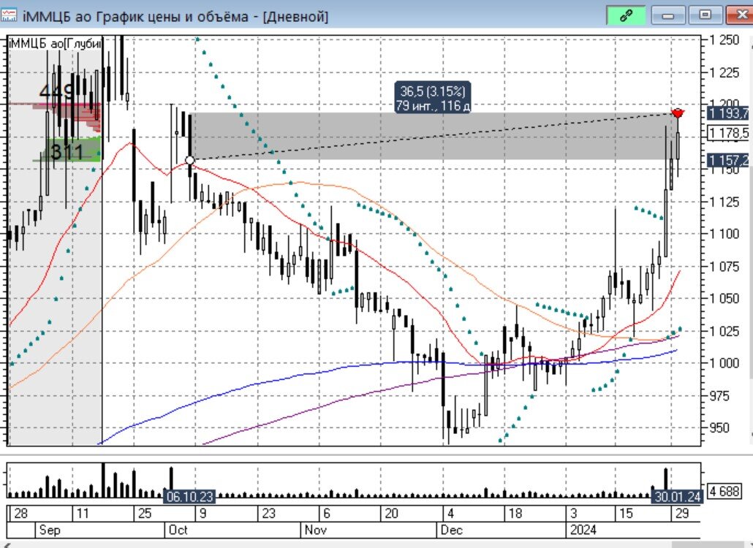Click the 2024 year label on time axis
The image size is (753, 548).
(x=583, y=530)
